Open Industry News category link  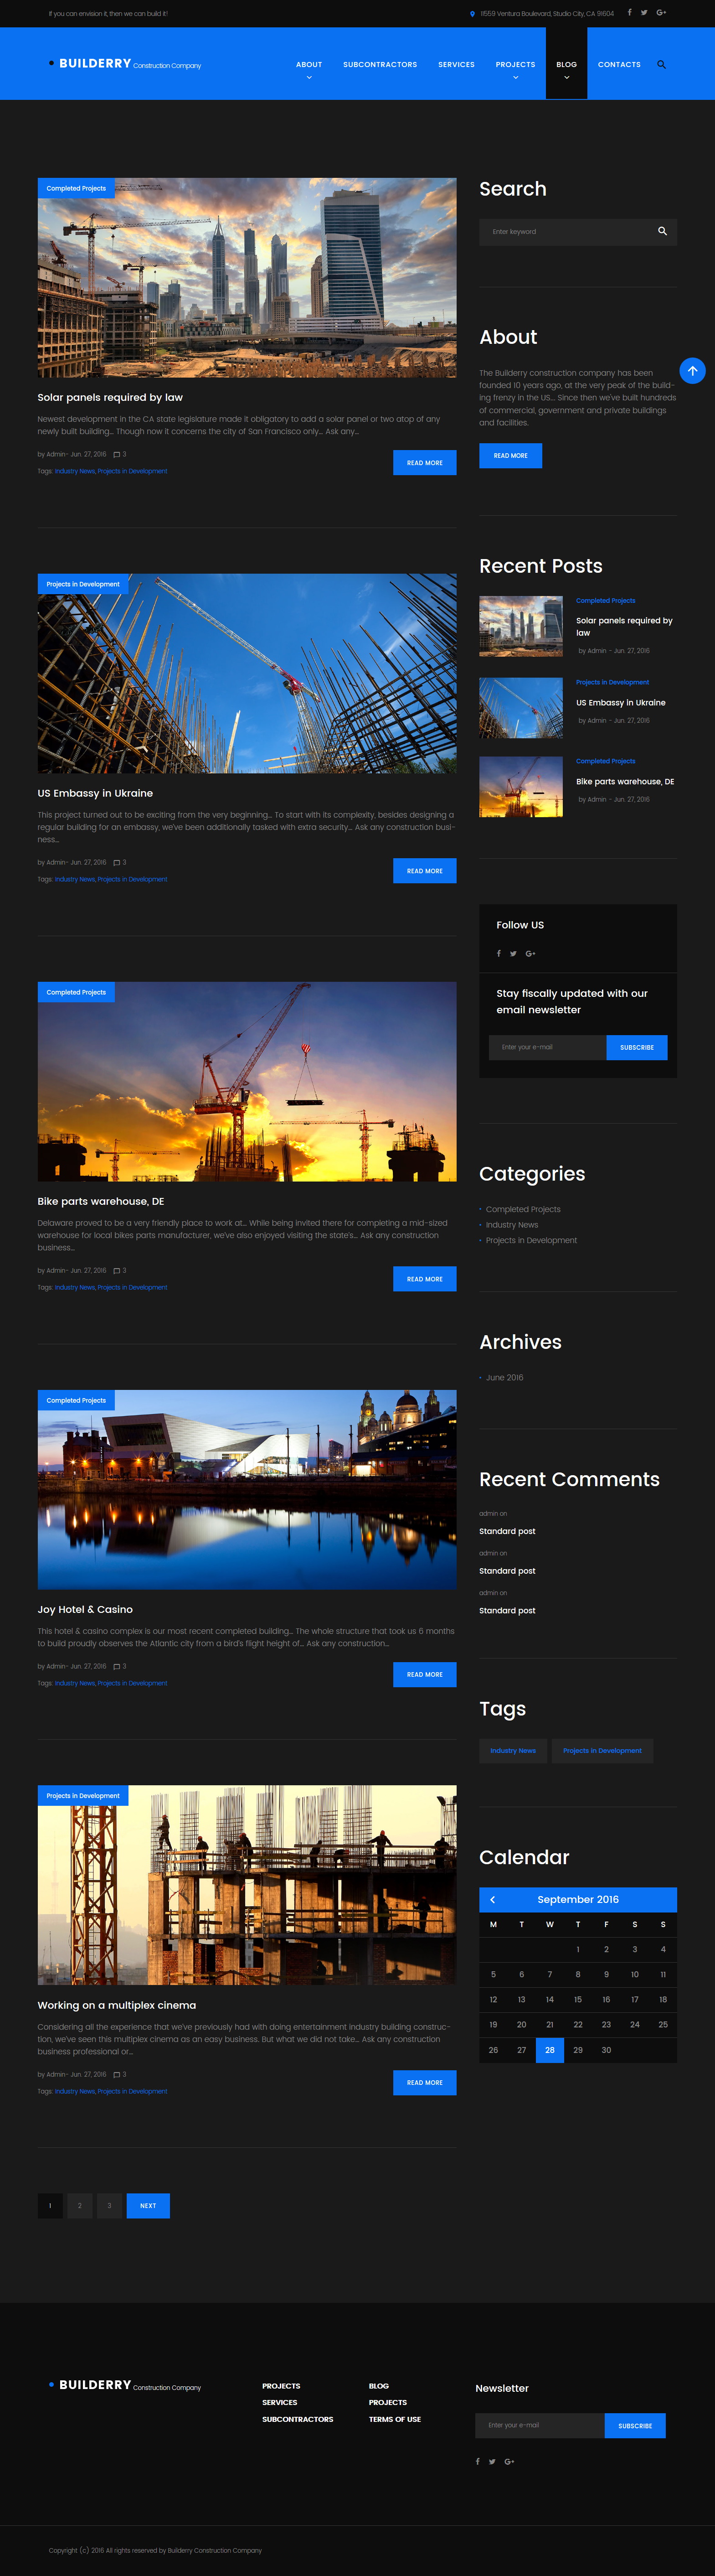pyautogui.click(x=512, y=1225)
